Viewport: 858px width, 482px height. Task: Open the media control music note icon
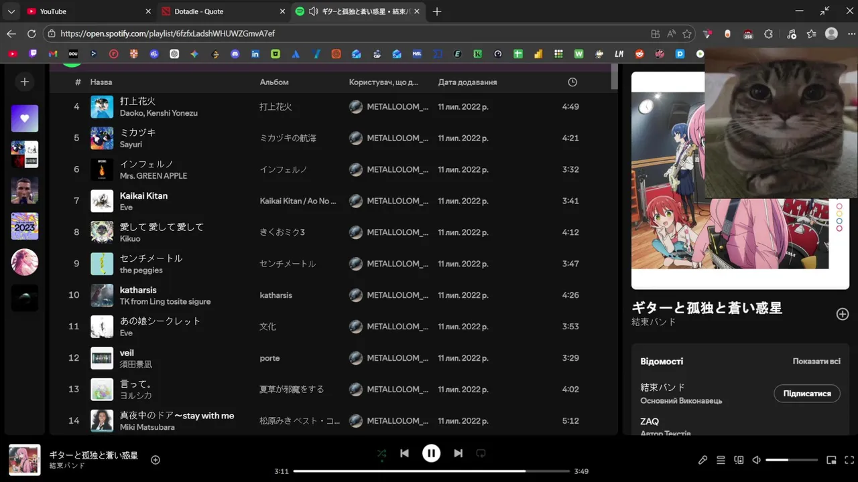792,33
